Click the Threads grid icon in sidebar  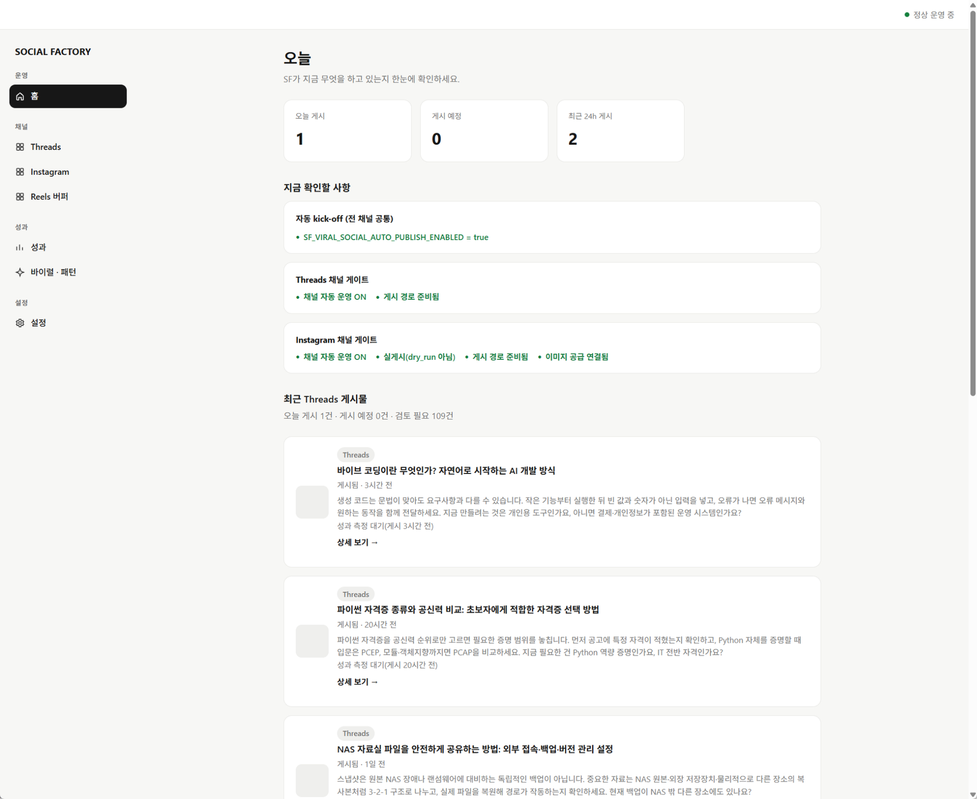[x=20, y=147]
